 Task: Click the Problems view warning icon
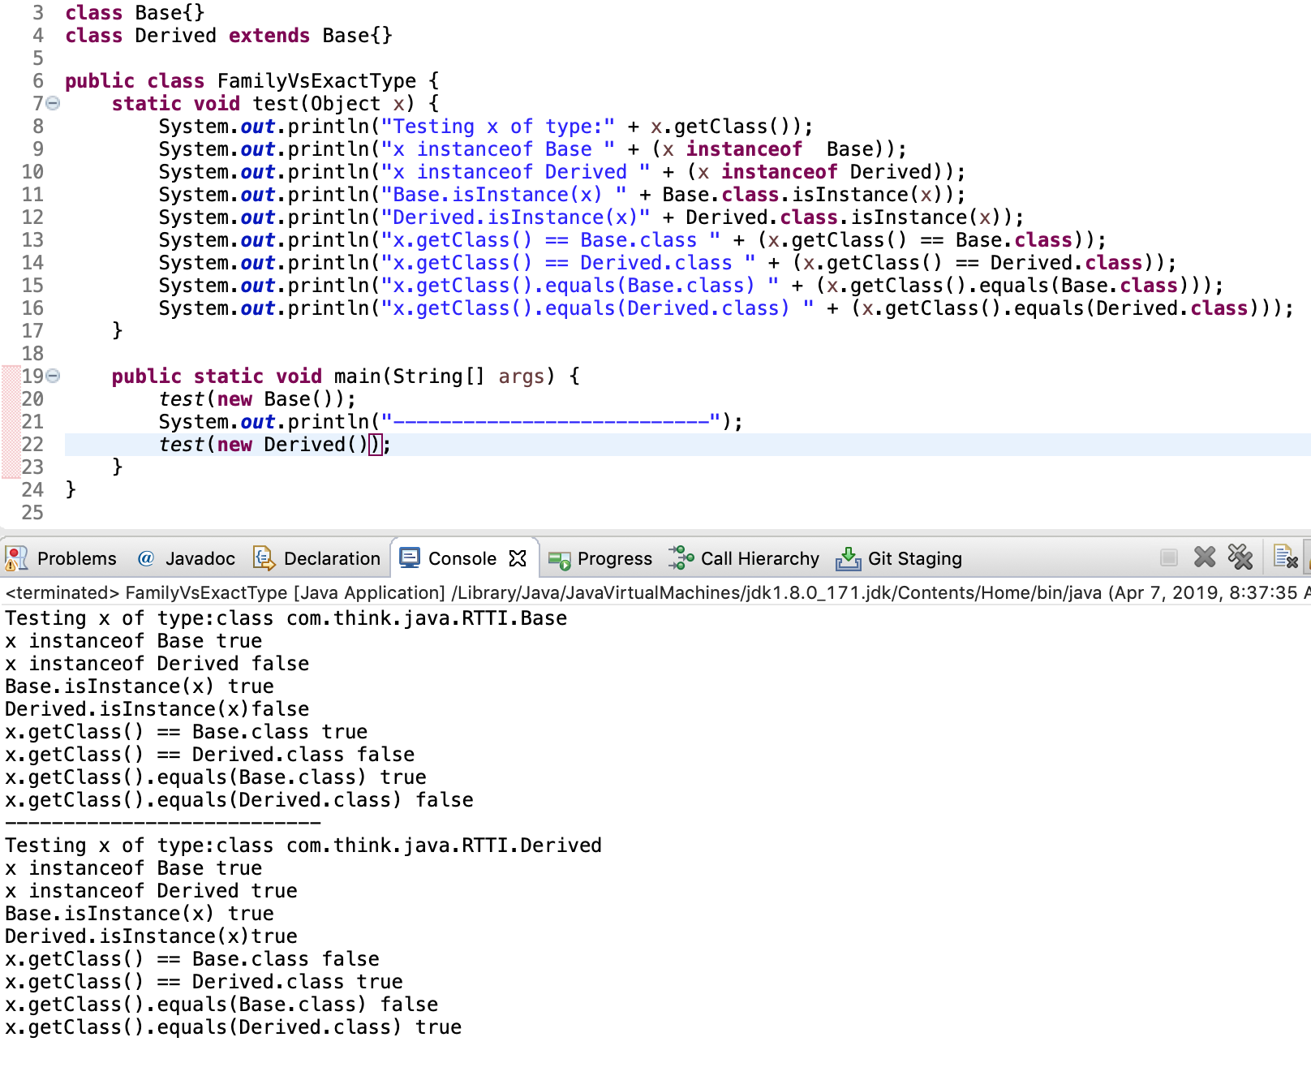point(15,558)
